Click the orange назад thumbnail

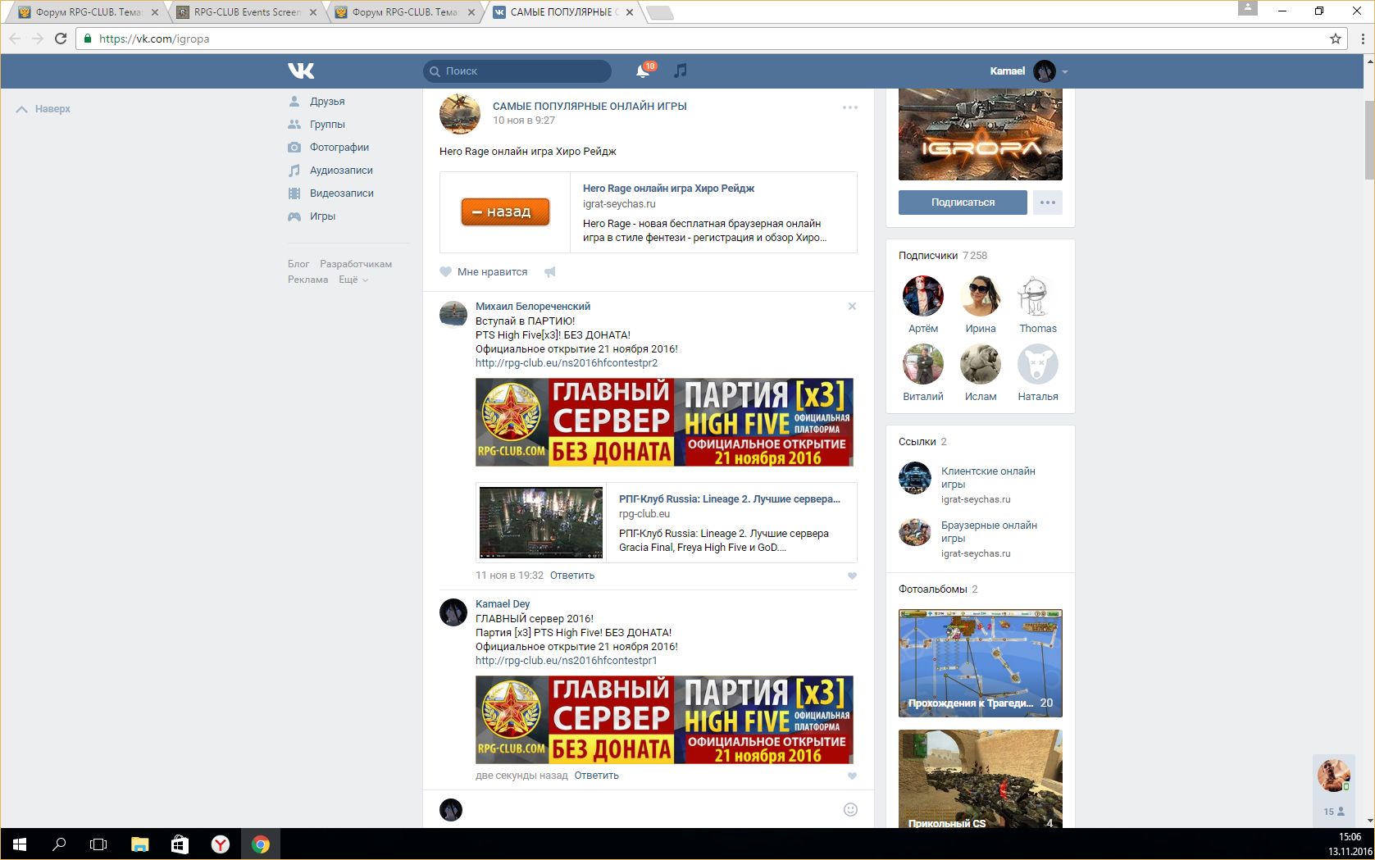pos(505,212)
